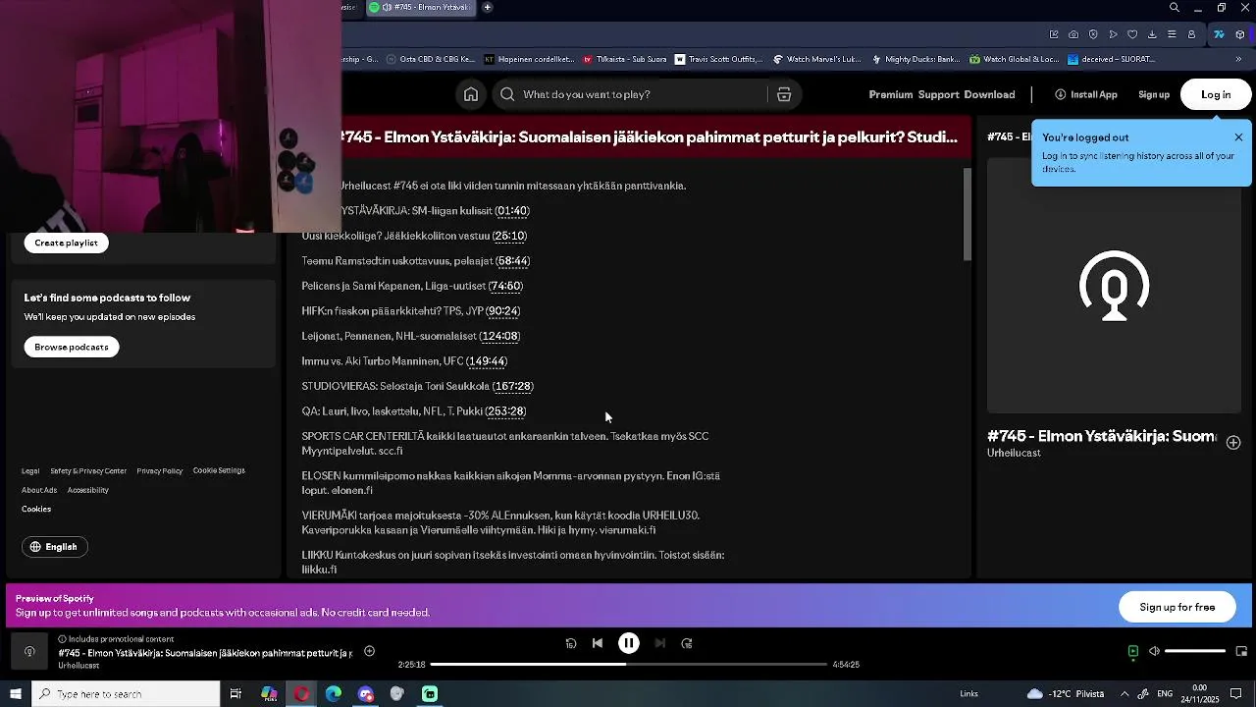Screen dimensions: 1256x707
Task: Click the Install App button
Action: click(x=1086, y=94)
